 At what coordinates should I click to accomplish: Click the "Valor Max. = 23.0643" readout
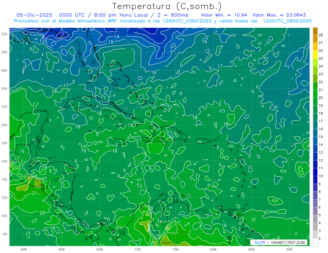pyautogui.click(x=279, y=15)
